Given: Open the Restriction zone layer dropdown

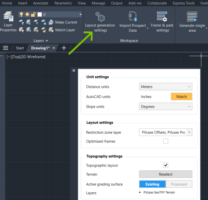Looking at the screenshot, I should (x=165, y=132).
